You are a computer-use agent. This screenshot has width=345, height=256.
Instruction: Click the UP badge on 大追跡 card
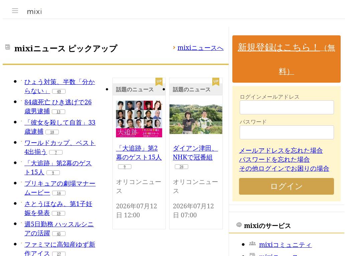159,81
